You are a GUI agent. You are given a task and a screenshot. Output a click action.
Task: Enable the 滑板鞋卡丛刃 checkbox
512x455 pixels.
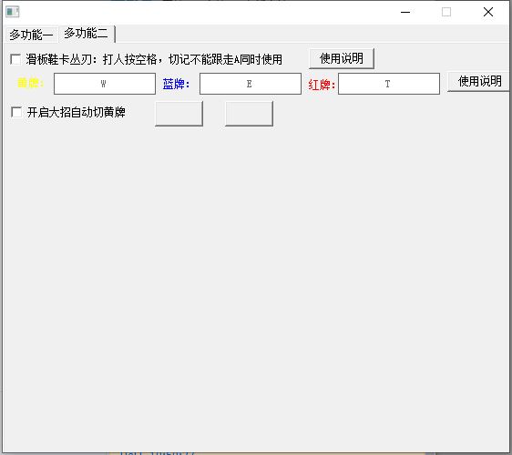pyautogui.click(x=15, y=59)
